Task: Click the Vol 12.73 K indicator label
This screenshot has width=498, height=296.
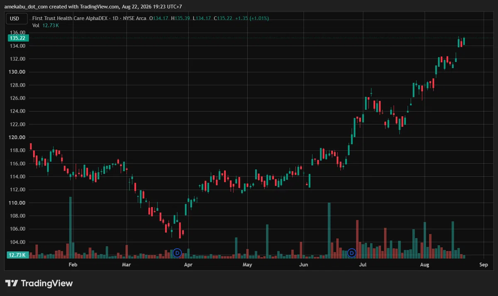Action: [x=46, y=26]
